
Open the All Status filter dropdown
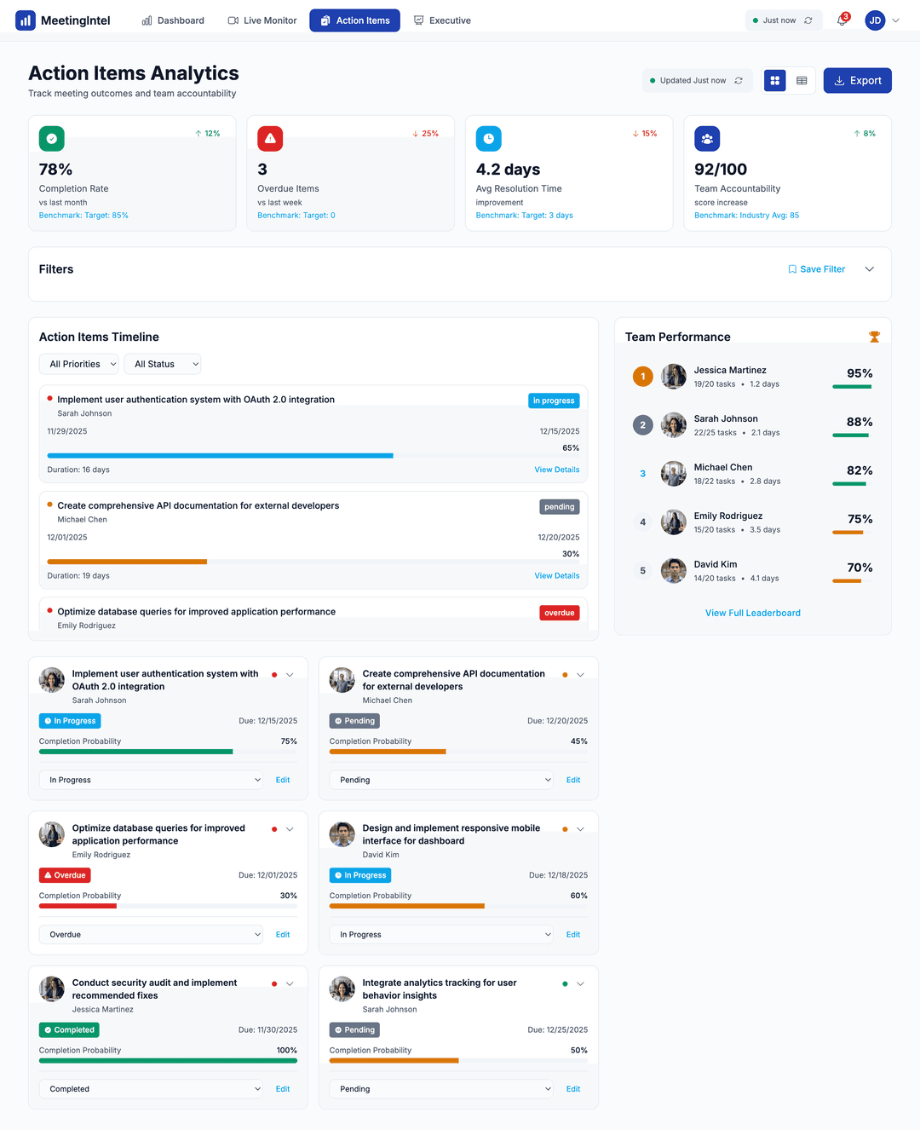163,364
